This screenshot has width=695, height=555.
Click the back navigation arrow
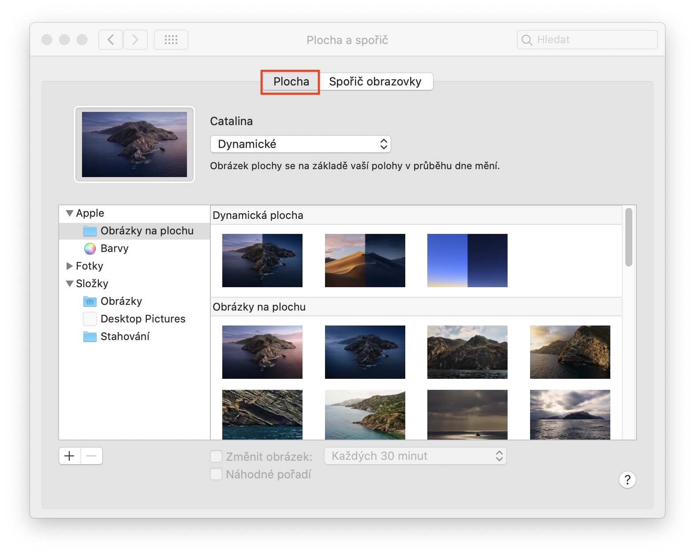110,40
